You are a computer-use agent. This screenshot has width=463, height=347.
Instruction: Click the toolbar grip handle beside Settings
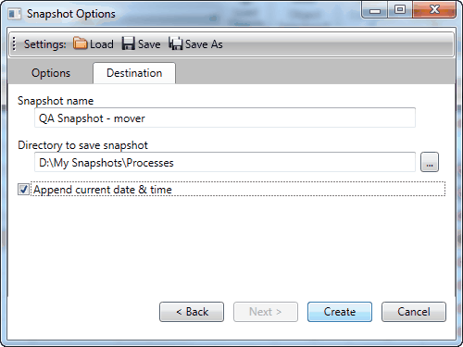tap(14, 43)
